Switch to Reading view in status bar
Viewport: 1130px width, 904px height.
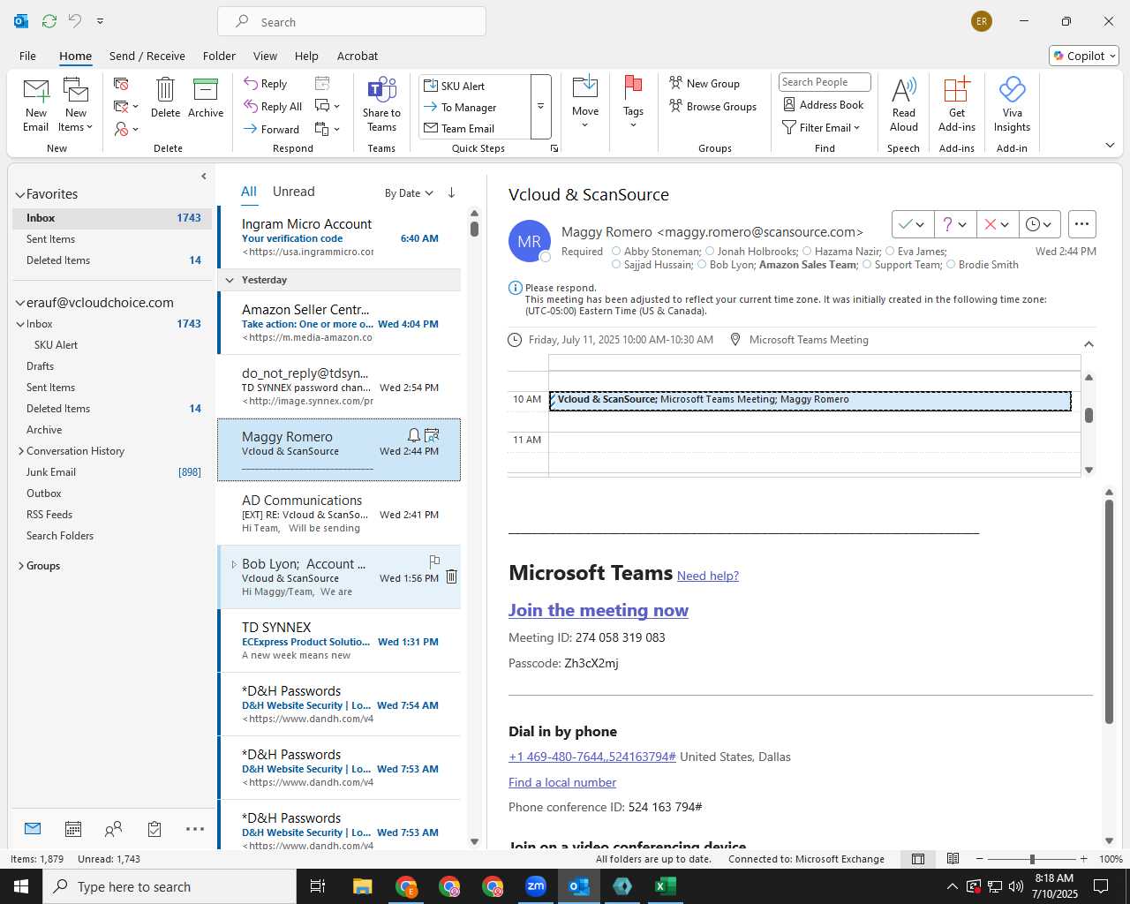(953, 858)
